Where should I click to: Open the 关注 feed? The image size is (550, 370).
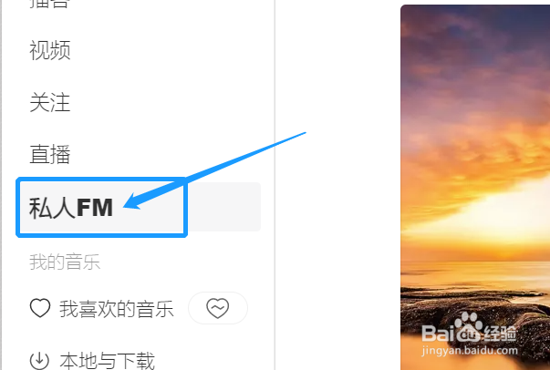click(50, 102)
